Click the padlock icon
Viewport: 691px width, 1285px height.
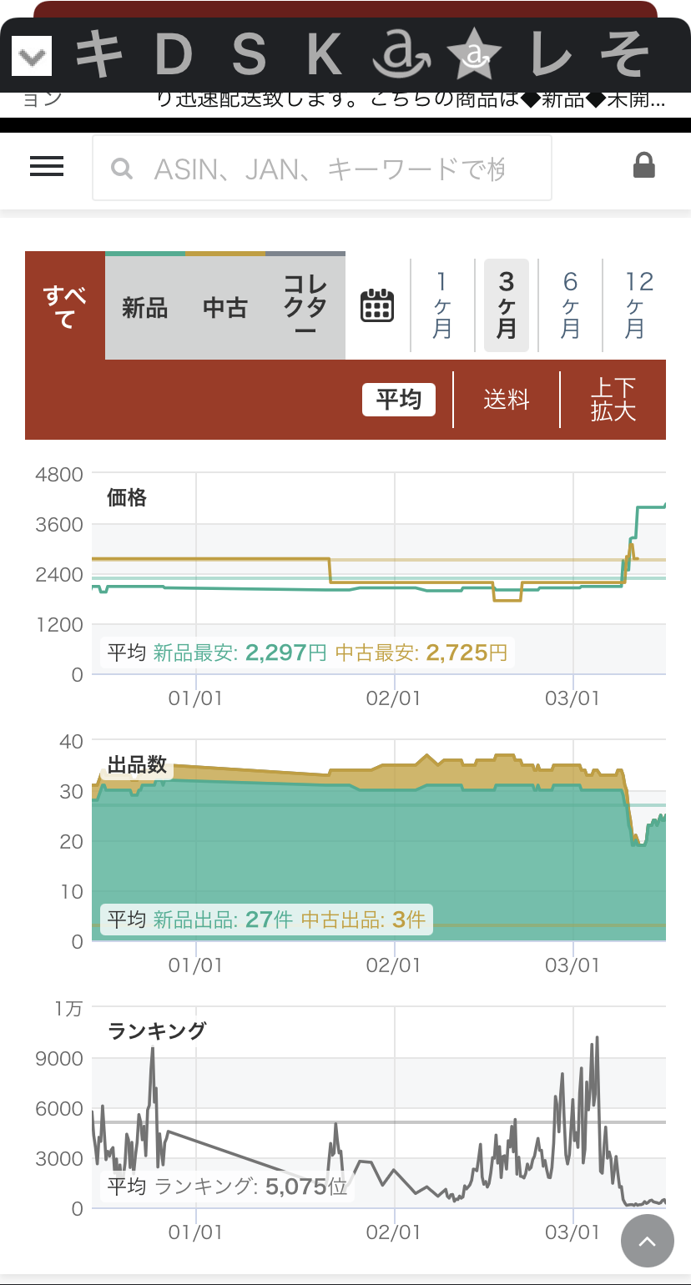point(643,165)
